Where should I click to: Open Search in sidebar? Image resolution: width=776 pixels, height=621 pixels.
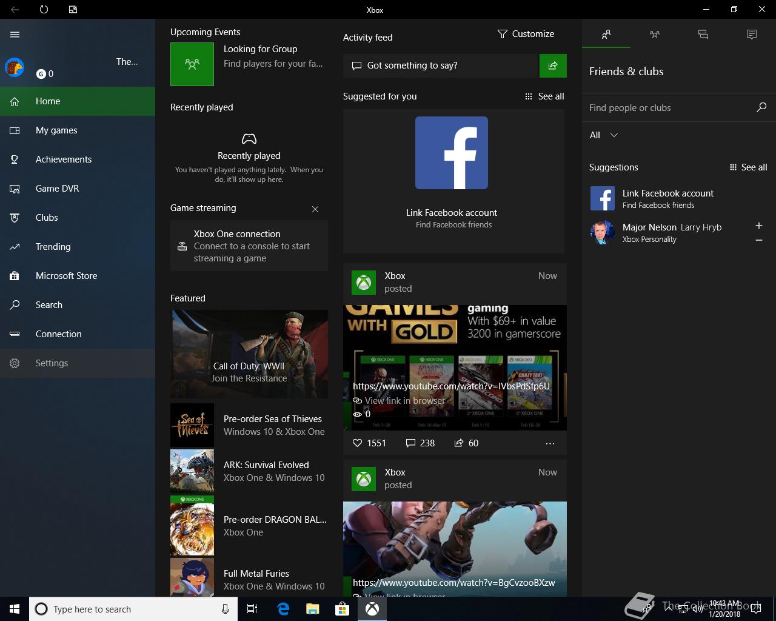pyautogui.click(x=78, y=305)
